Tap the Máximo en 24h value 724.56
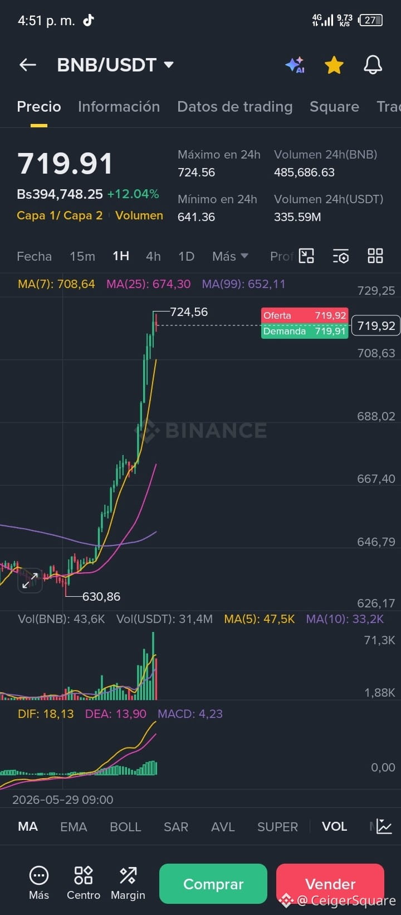The height and width of the screenshot is (915, 401). [x=196, y=173]
